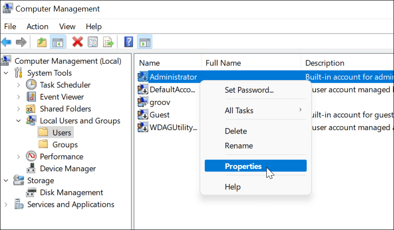
Task: Select the groov user account
Action: [x=160, y=102]
